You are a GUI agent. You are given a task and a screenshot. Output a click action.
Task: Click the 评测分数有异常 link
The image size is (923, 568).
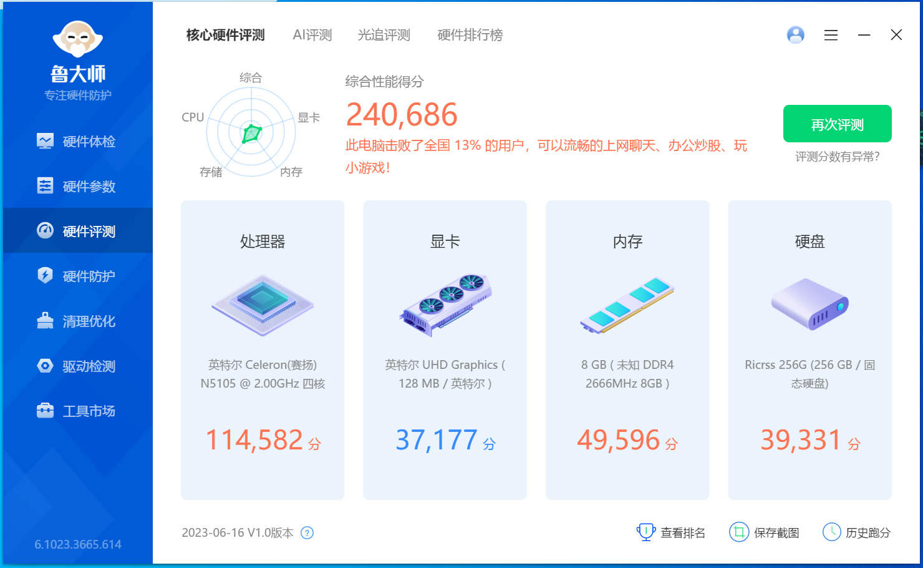point(837,156)
